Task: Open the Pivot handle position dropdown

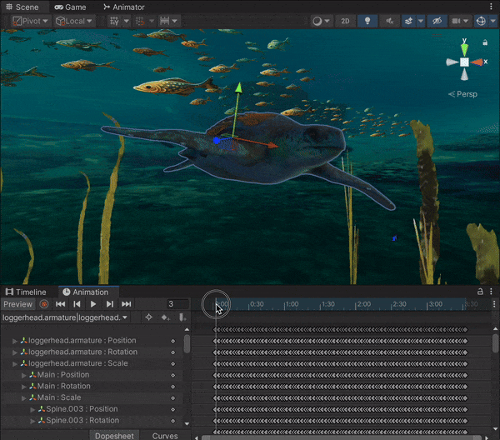Action: (x=30, y=21)
